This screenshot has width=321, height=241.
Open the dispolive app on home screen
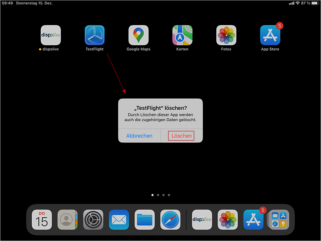point(51,35)
